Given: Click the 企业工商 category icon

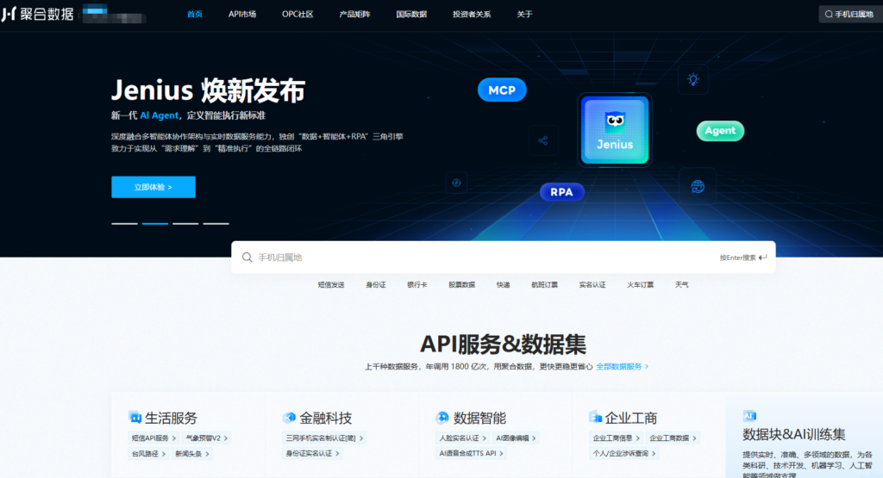Looking at the screenshot, I should (596, 417).
